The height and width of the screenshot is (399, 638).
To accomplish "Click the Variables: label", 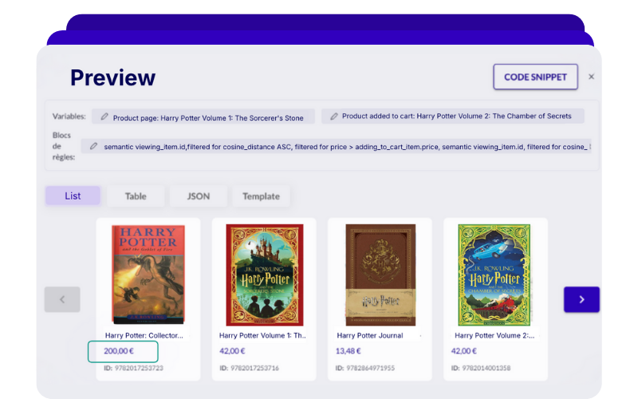I will coord(69,117).
